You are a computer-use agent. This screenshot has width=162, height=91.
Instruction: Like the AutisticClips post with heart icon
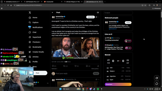click(x=75, y=66)
